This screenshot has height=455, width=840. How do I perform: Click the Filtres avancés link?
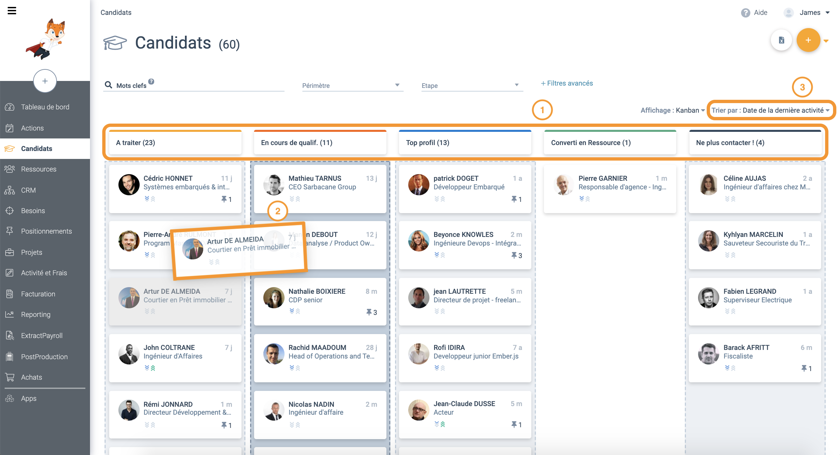pyautogui.click(x=567, y=83)
